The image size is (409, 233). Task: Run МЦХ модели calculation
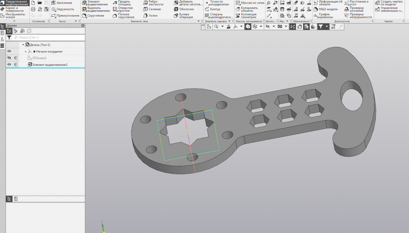(x=328, y=9)
